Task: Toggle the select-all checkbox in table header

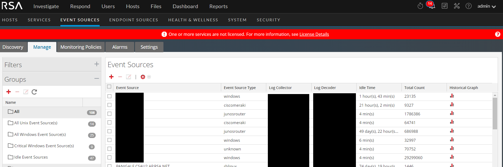Action: point(109,86)
